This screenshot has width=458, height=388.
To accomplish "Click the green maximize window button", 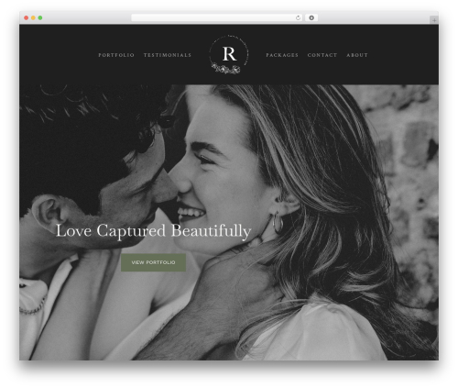I will tap(40, 17).
